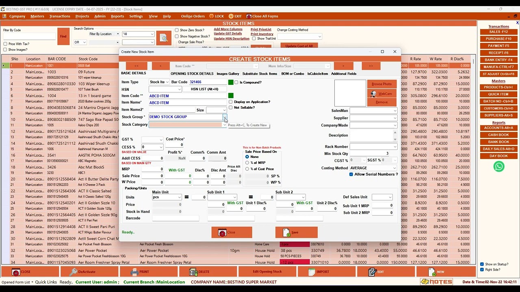Image resolution: width=520 pixels, height=292 pixels.
Task: Check the Is Compound option
Action: pyautogui.click(x=236, y=82)
